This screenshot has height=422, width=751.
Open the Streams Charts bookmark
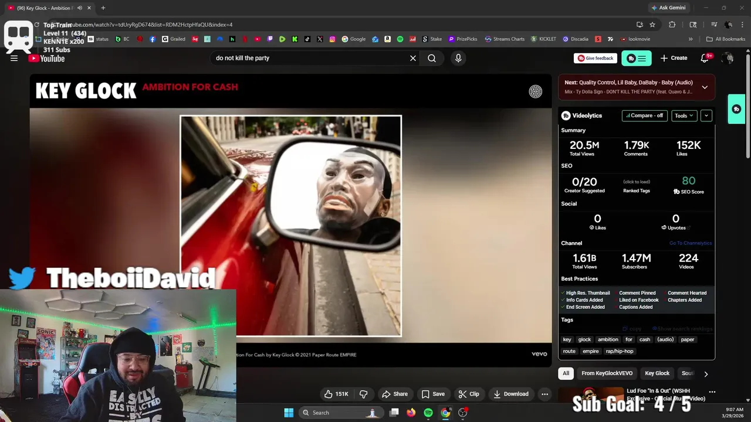click(505, 39)
